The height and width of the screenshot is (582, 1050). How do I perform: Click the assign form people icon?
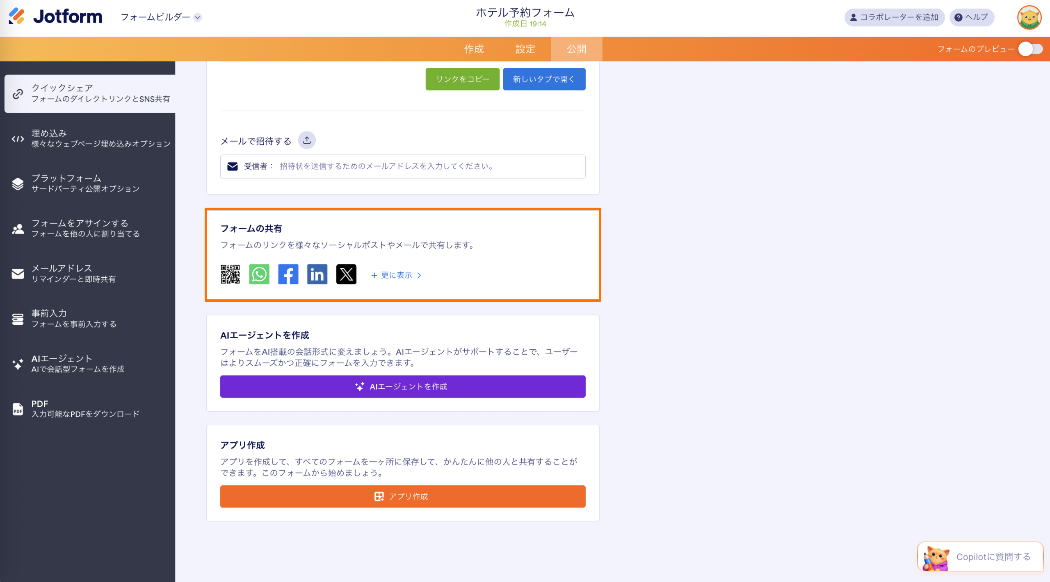click(x=18, y=229)
